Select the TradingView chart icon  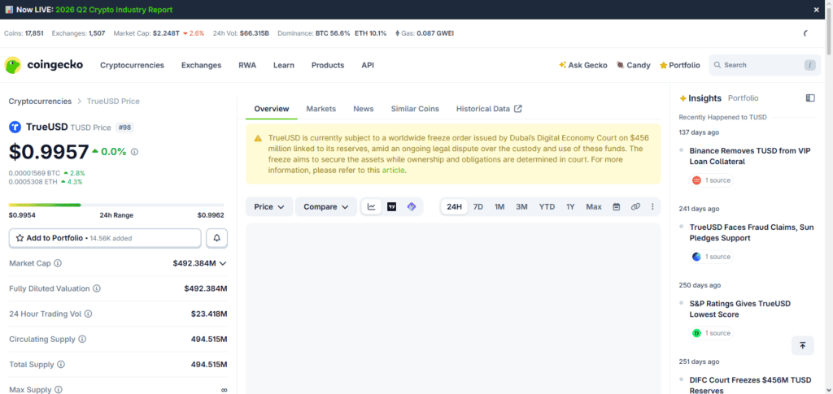click(x=391, y=207)
